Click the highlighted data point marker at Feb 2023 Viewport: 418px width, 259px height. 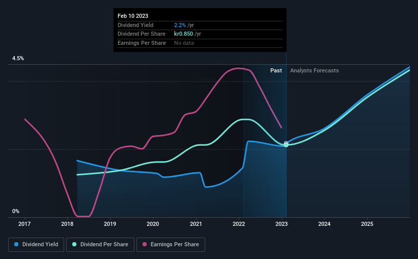[x=286, y=144]
